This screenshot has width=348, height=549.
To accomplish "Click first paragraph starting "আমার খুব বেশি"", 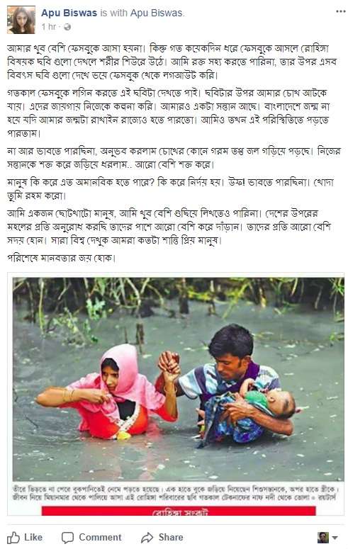I will [172, 62].
